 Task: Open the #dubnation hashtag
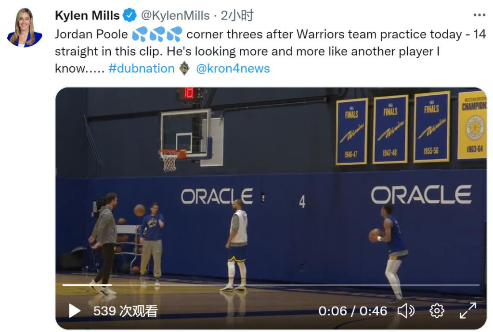[x=142, y=68]
